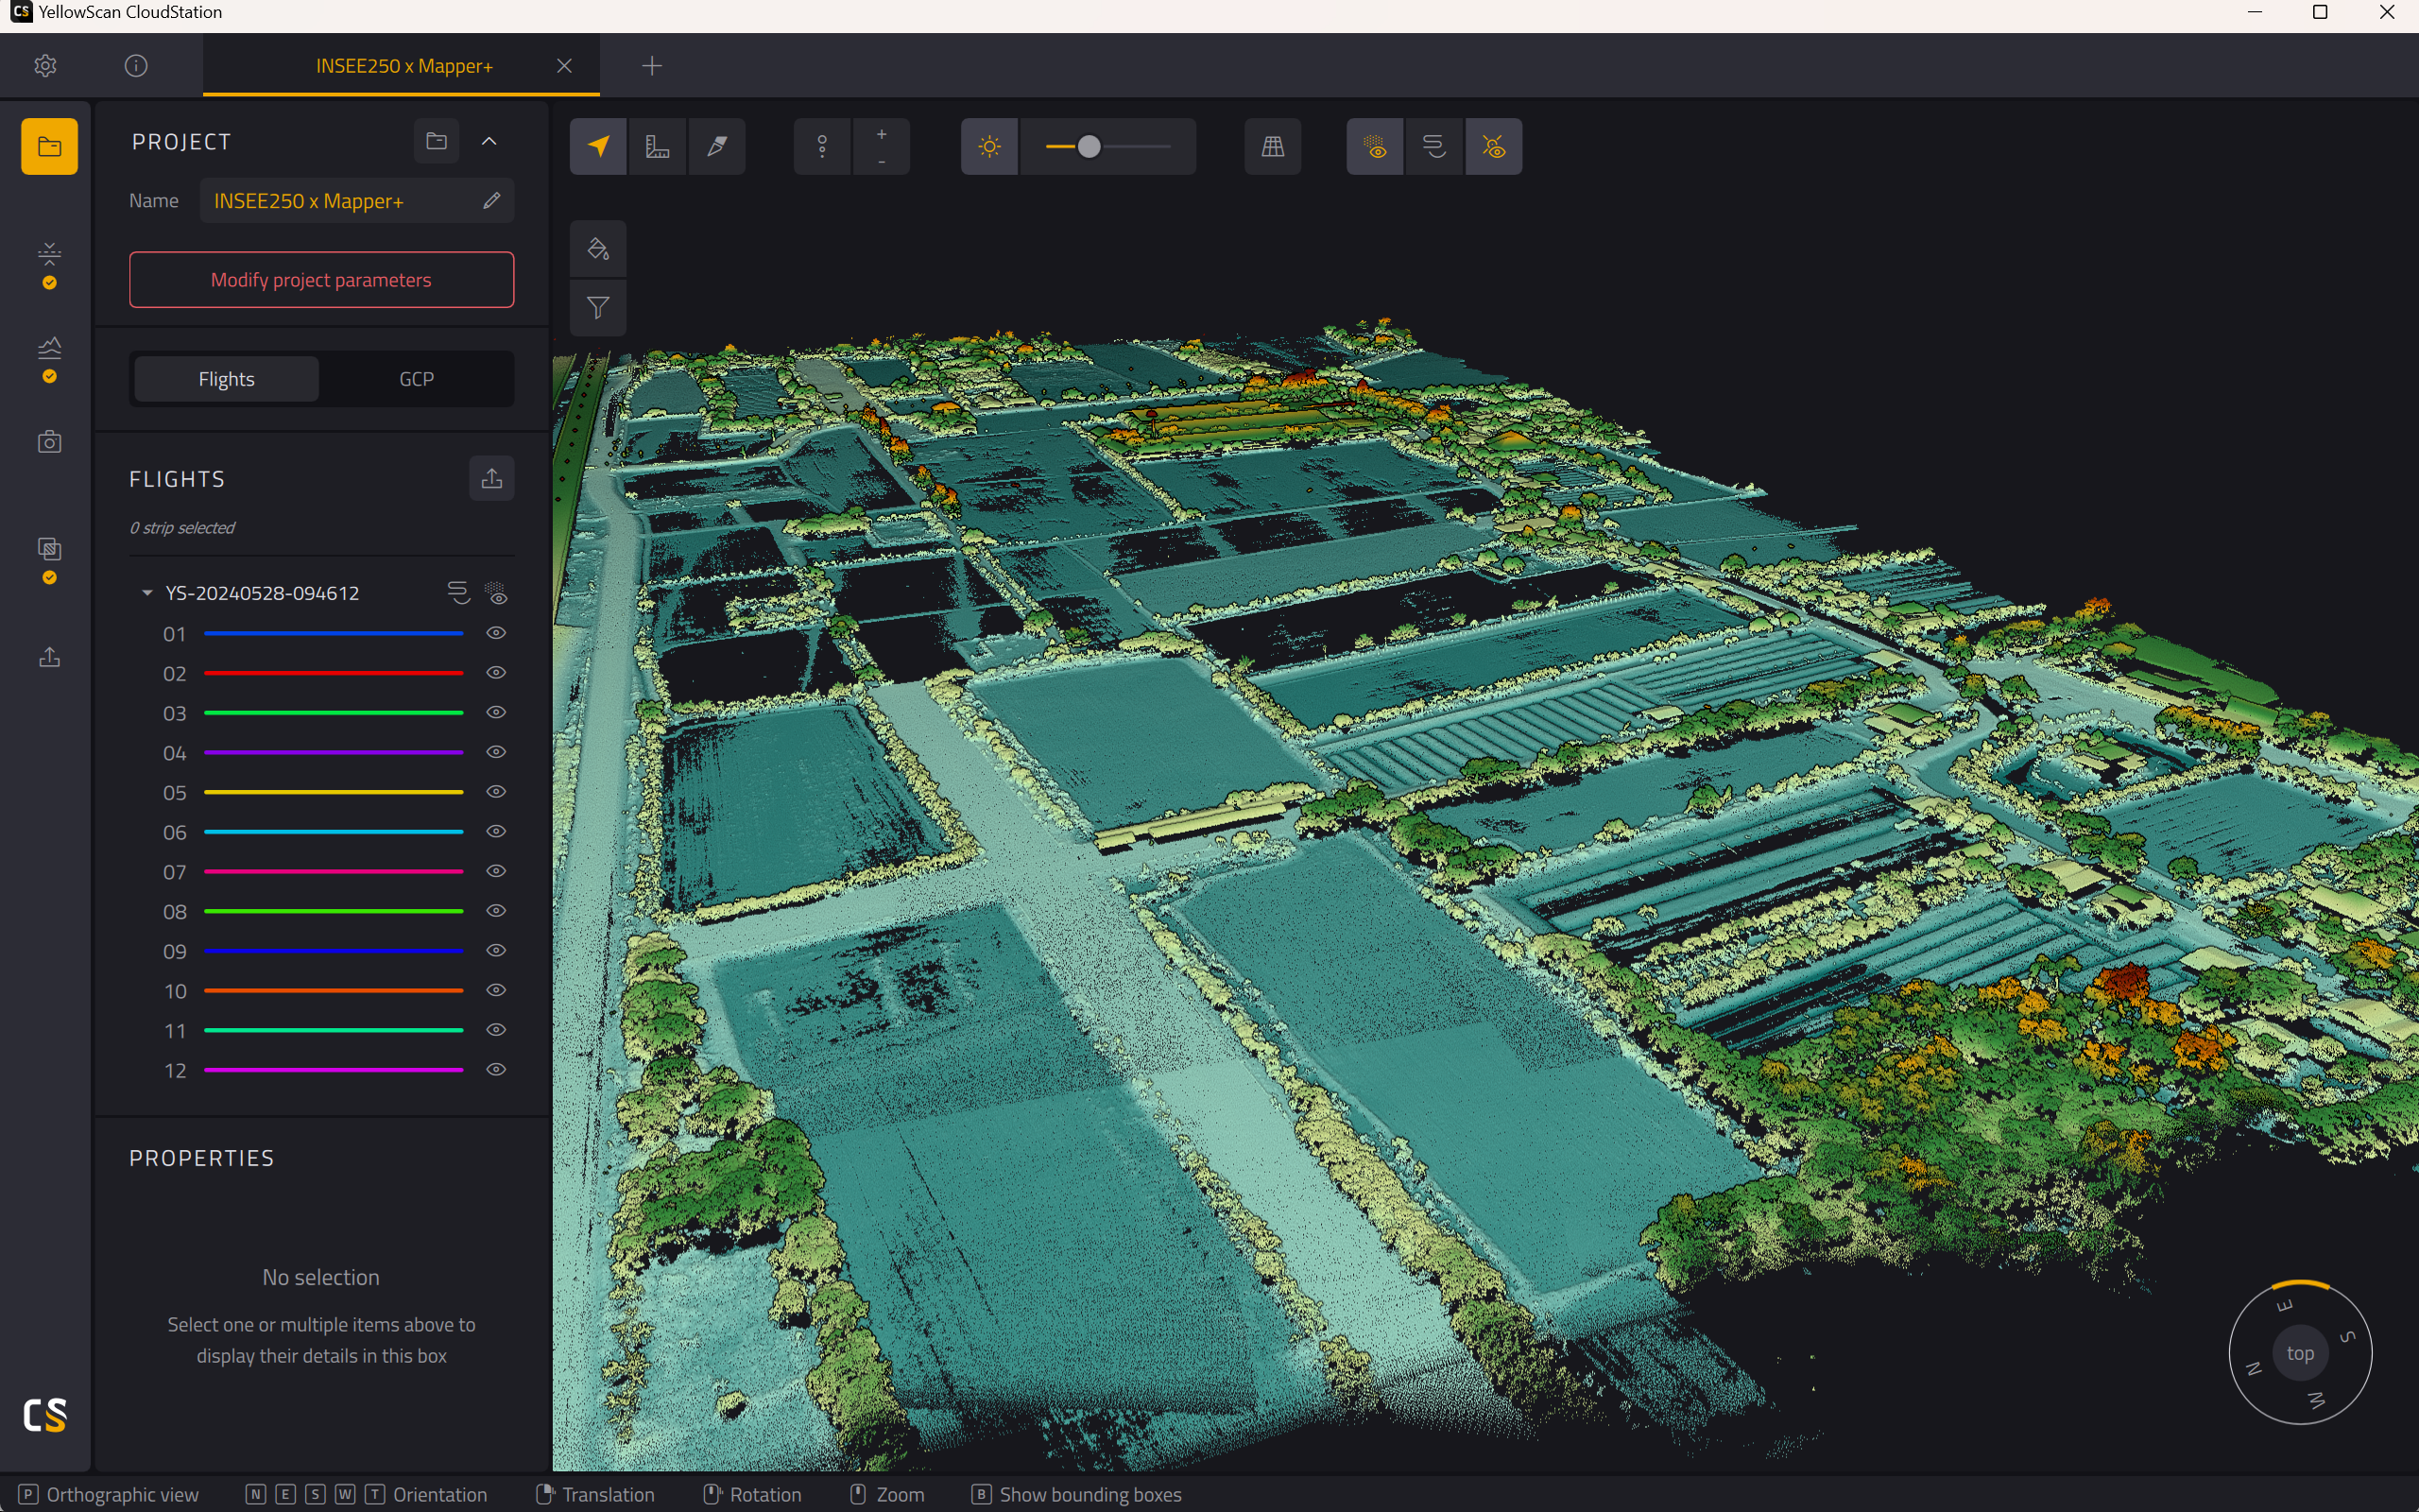The width and height of the screenshot is (2419, 1512).
Task: Switch to the GCP tab
Action: [x=417, y=379]
